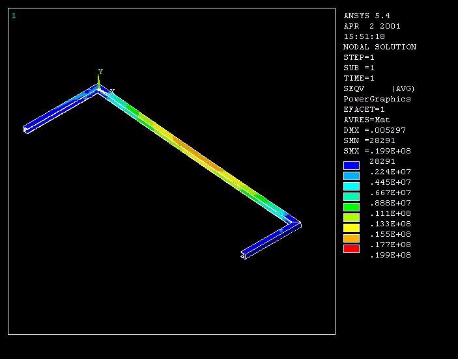Click the bright green legend swatch
This screenshot has height=359, width=458.
click(x=351, y=207)
